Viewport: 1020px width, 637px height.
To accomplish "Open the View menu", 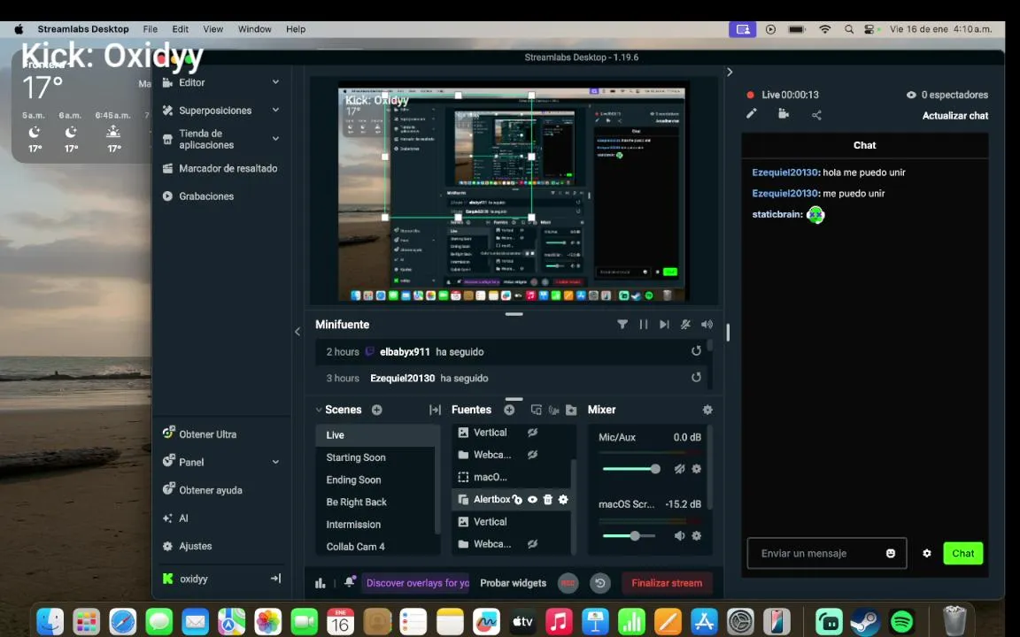I will (212, 29).
